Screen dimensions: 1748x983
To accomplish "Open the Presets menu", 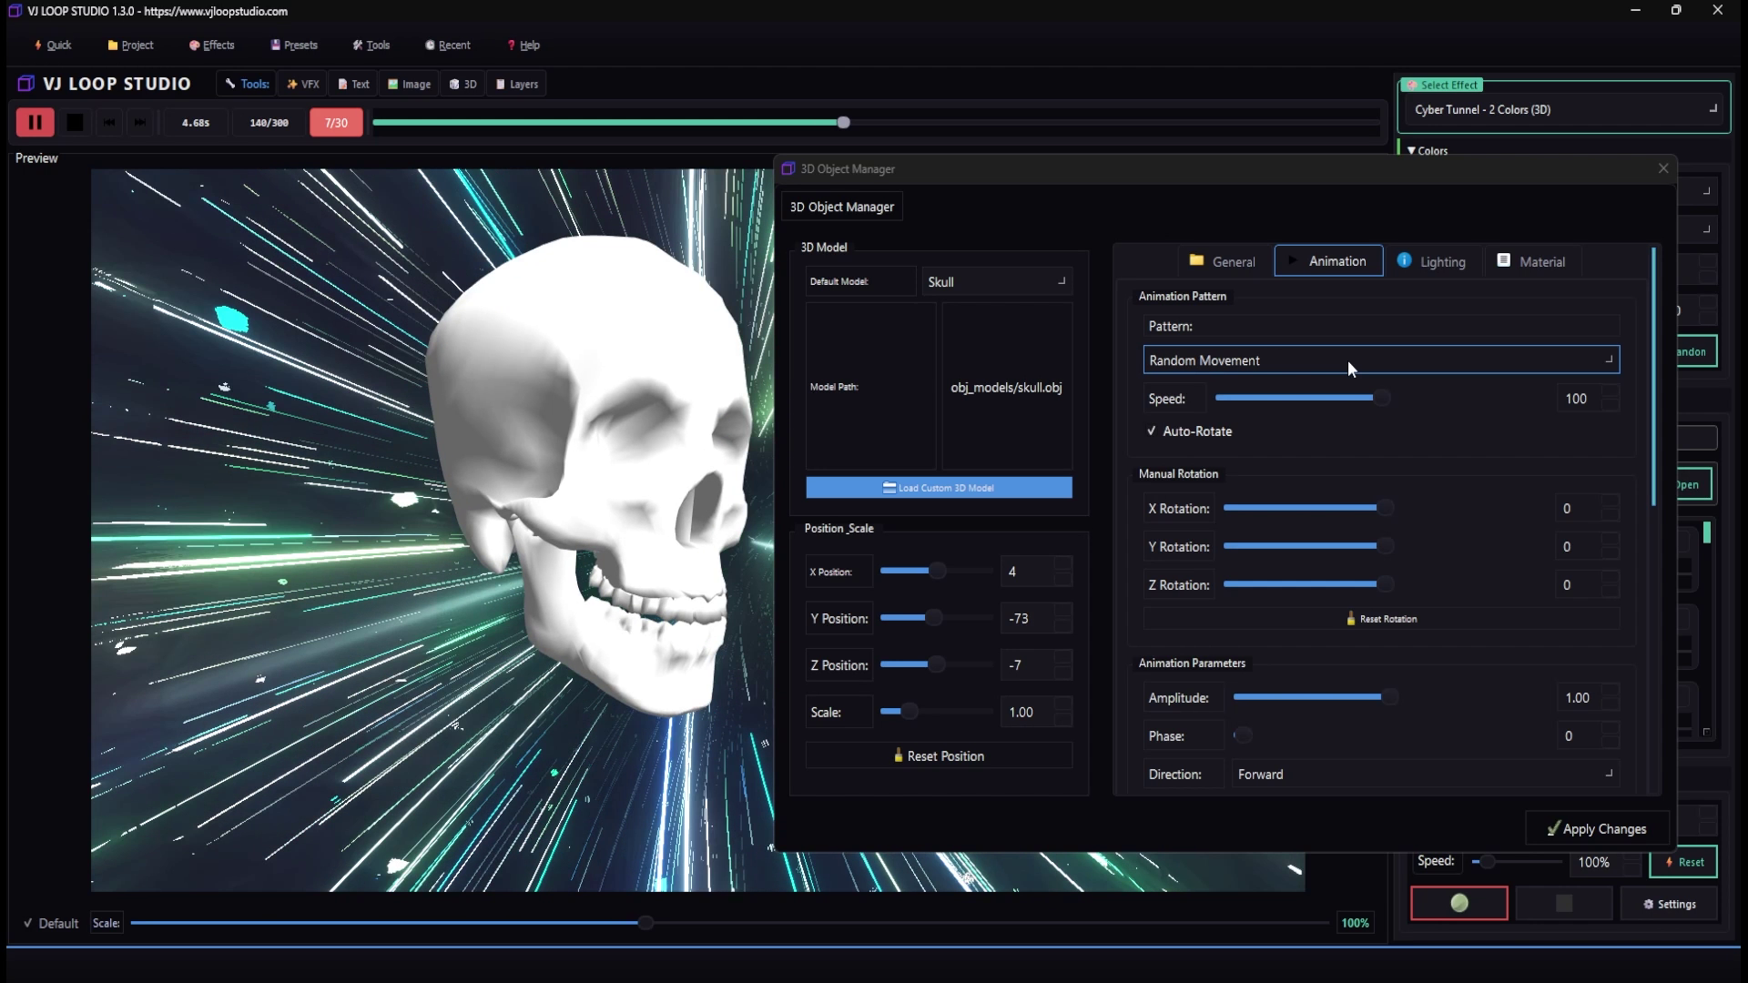I will pos(294,45).
